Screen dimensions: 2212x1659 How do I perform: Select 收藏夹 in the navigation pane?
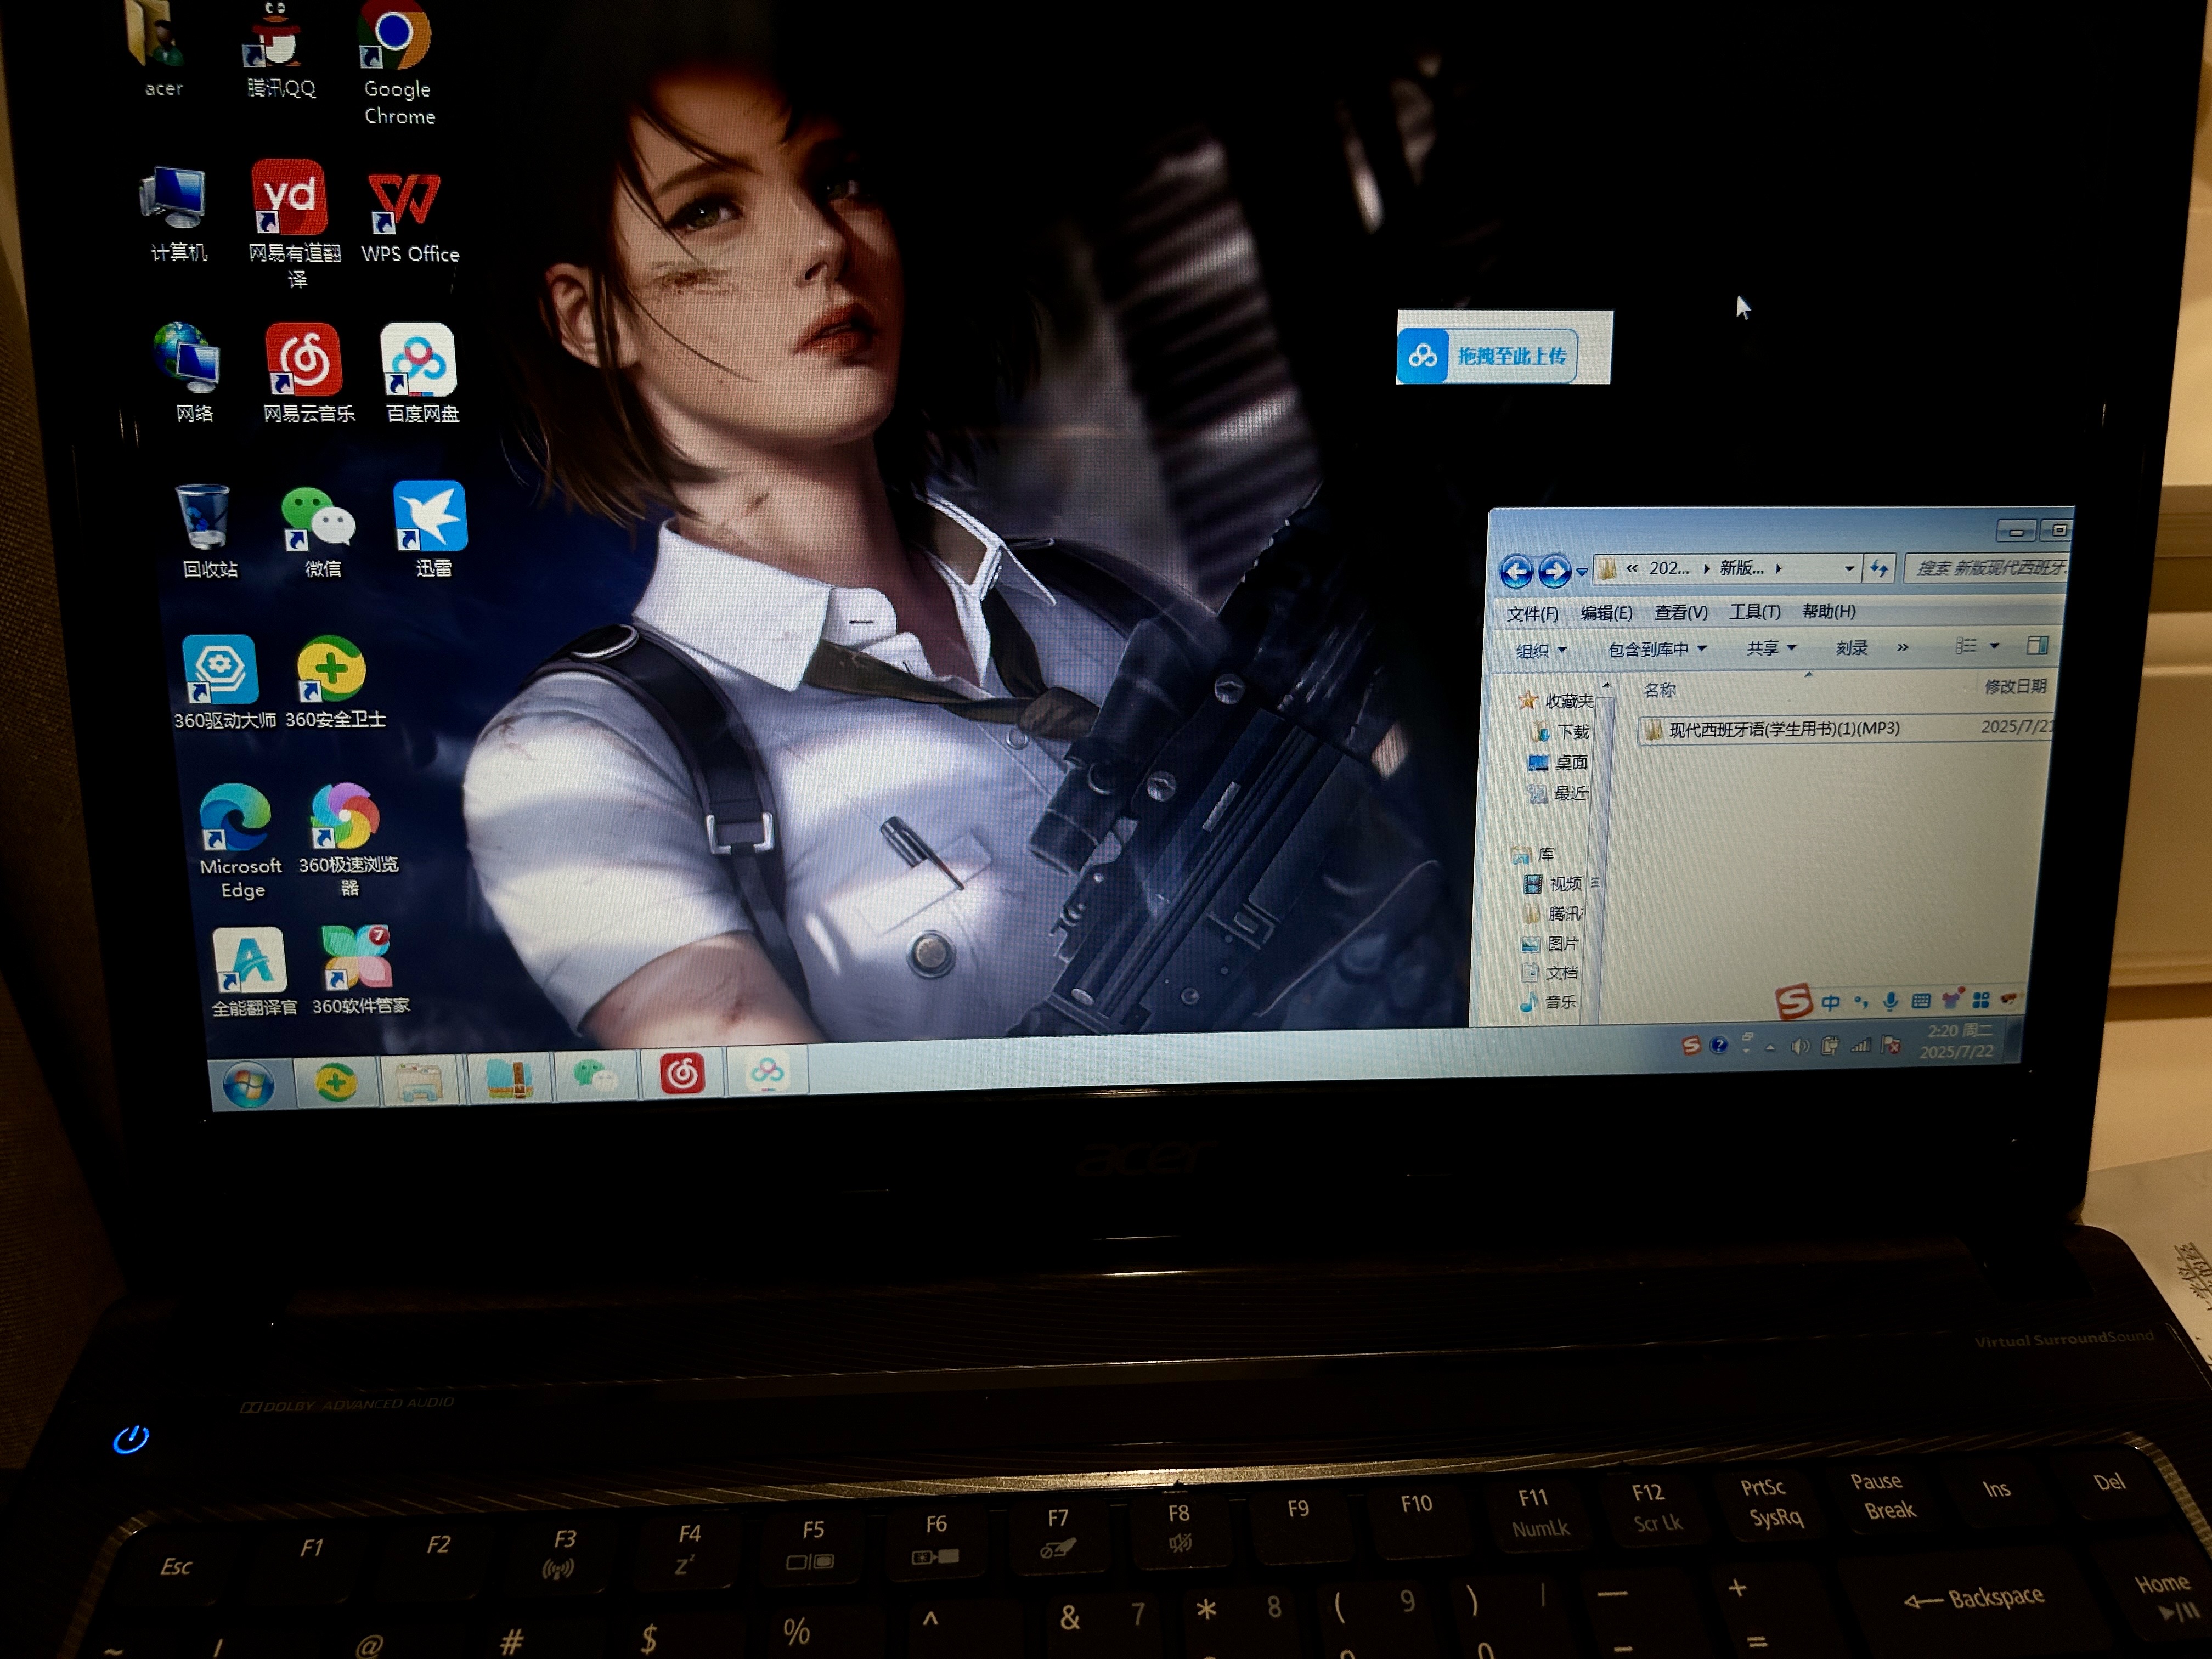coord(1556,701)
